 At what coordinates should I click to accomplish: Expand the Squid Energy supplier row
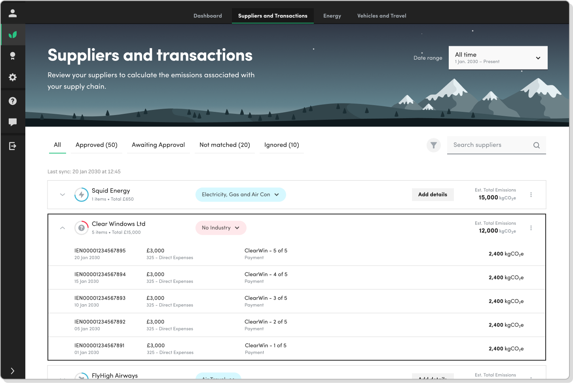(x=63, y=194)
